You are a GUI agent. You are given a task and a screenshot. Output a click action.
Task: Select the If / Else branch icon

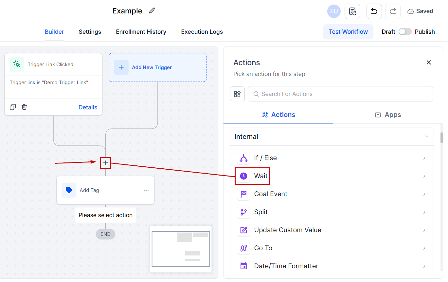pos(243,158)
